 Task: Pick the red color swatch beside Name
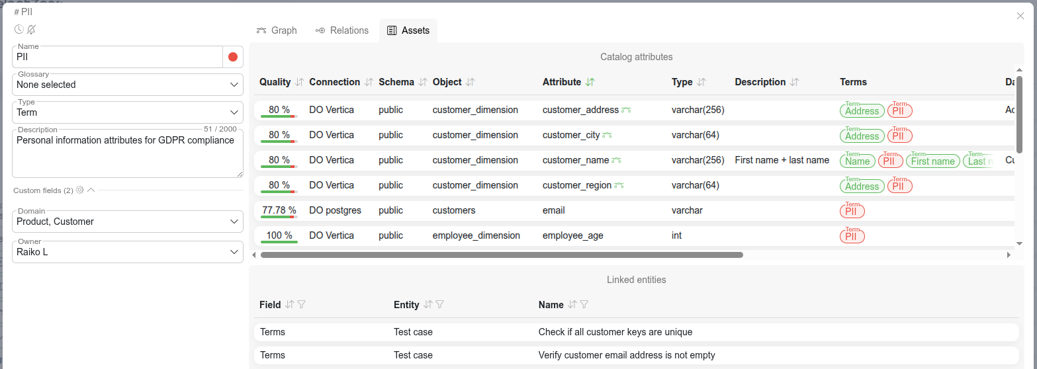click(233, 57)
